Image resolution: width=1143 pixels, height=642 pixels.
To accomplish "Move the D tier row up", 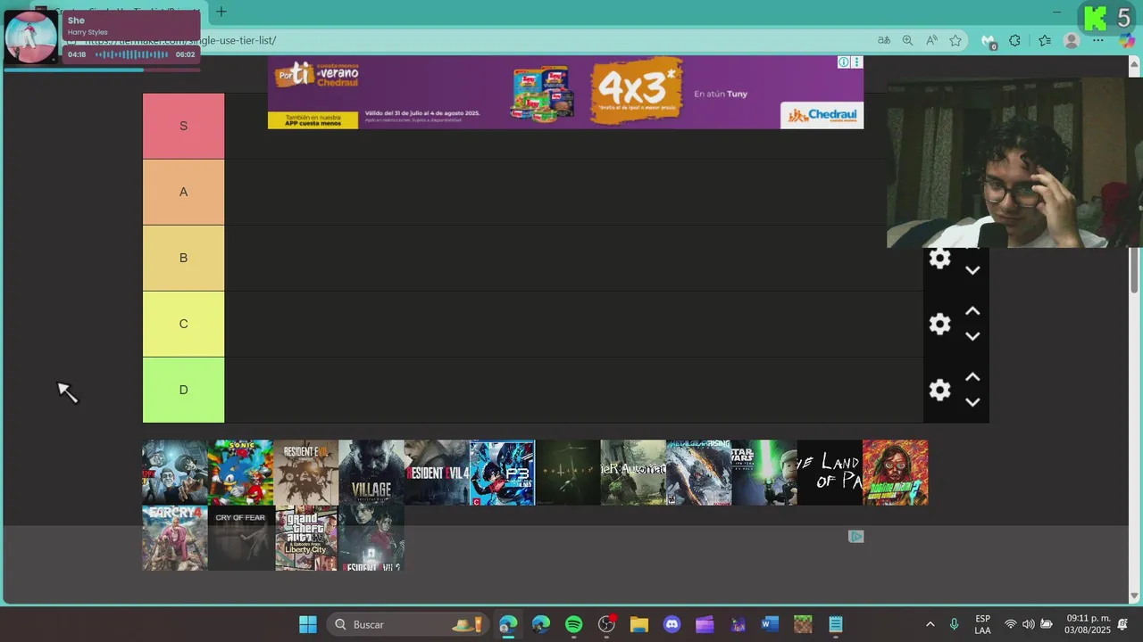I will pyautogui.click(x=972, y=377).
